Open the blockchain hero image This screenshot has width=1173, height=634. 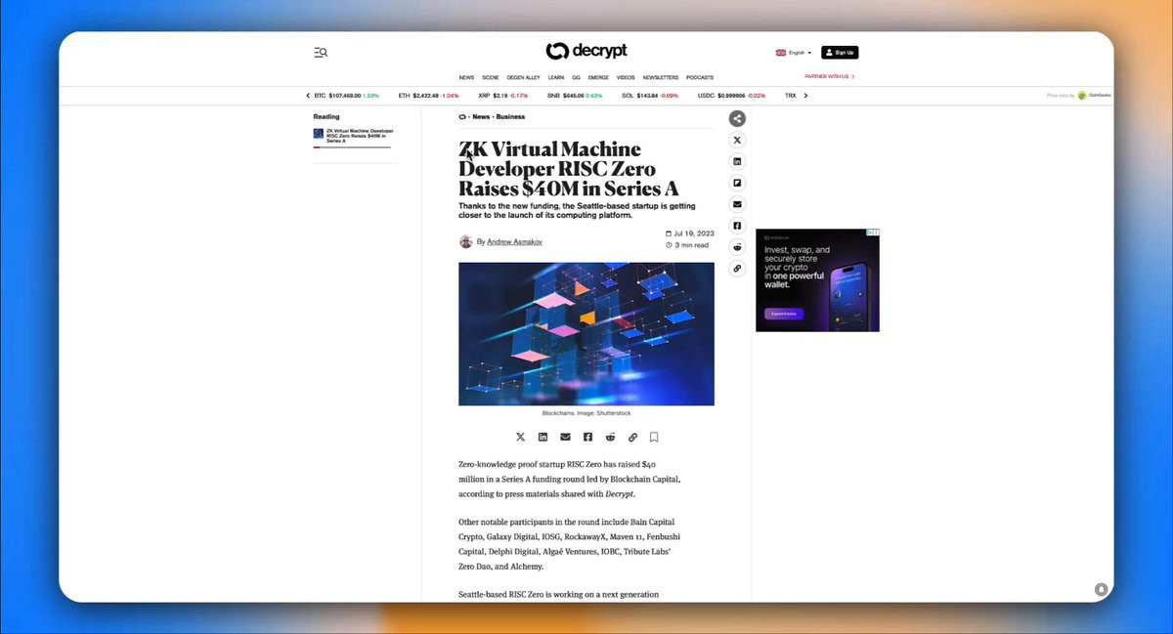tap(586, 333)
